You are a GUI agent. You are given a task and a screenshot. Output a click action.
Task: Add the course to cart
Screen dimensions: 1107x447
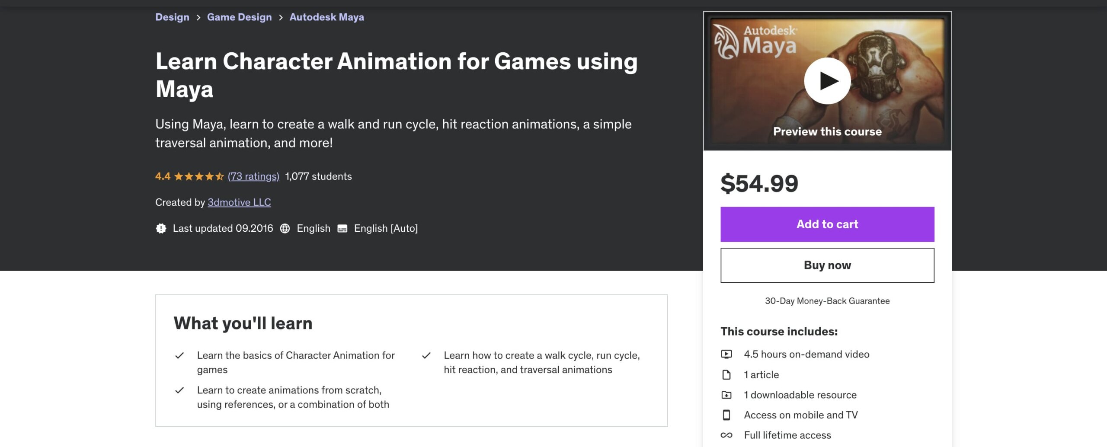pyautogui.click(x=827, y=224)
